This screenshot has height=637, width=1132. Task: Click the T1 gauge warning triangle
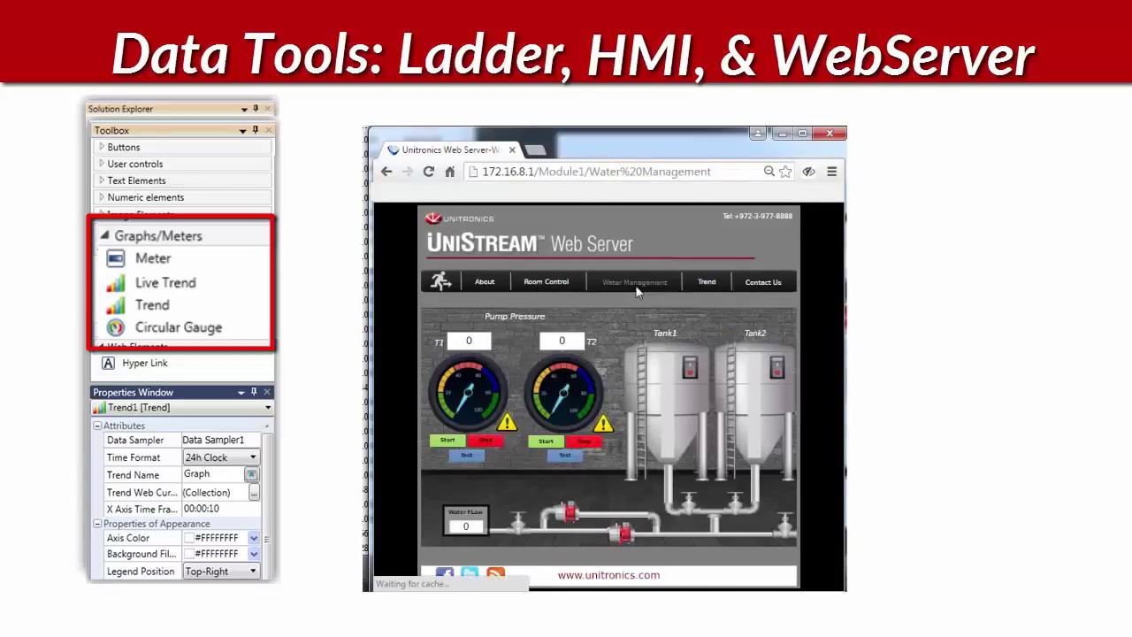507,423
